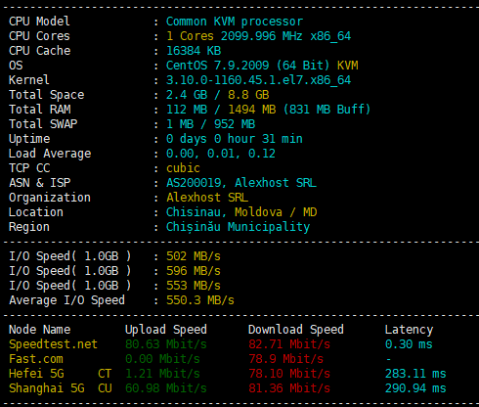The image size is (479, 407).
Task: Click the Uptime value '0 days 0 hour 31 min'
Action: click(x=235, y=139)
